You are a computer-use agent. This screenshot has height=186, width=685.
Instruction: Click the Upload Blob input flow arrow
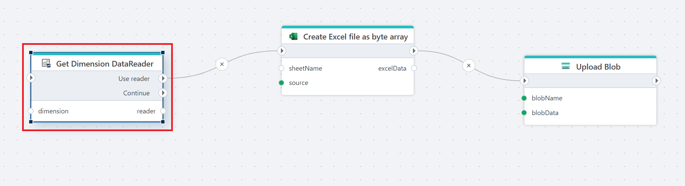[x=525, y=81]
